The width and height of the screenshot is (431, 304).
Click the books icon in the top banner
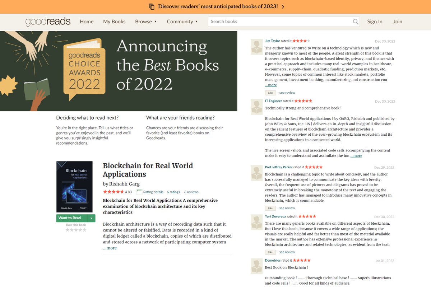point(152,6)
